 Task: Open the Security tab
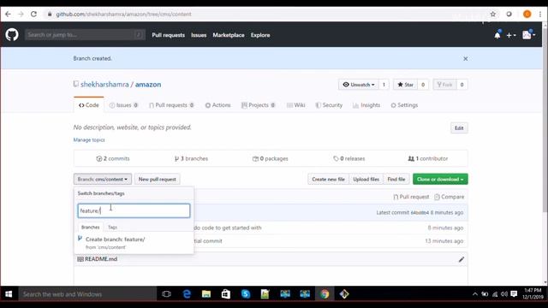(329, 105)
